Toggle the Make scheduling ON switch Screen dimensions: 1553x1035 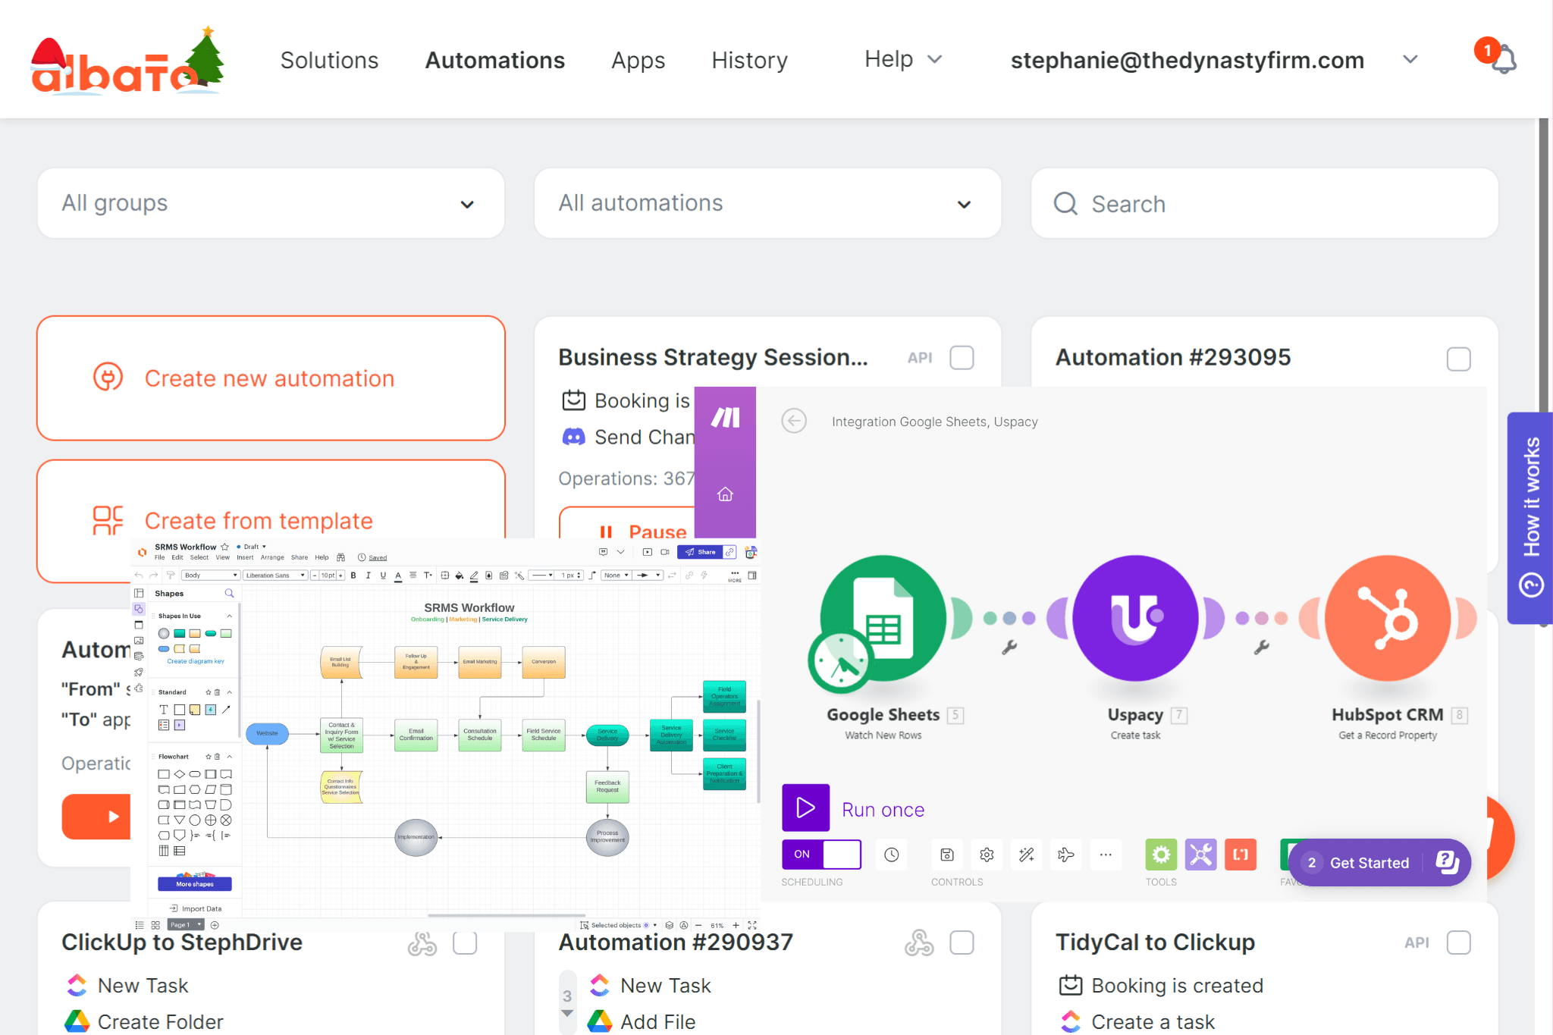click(x=822, y=855)
